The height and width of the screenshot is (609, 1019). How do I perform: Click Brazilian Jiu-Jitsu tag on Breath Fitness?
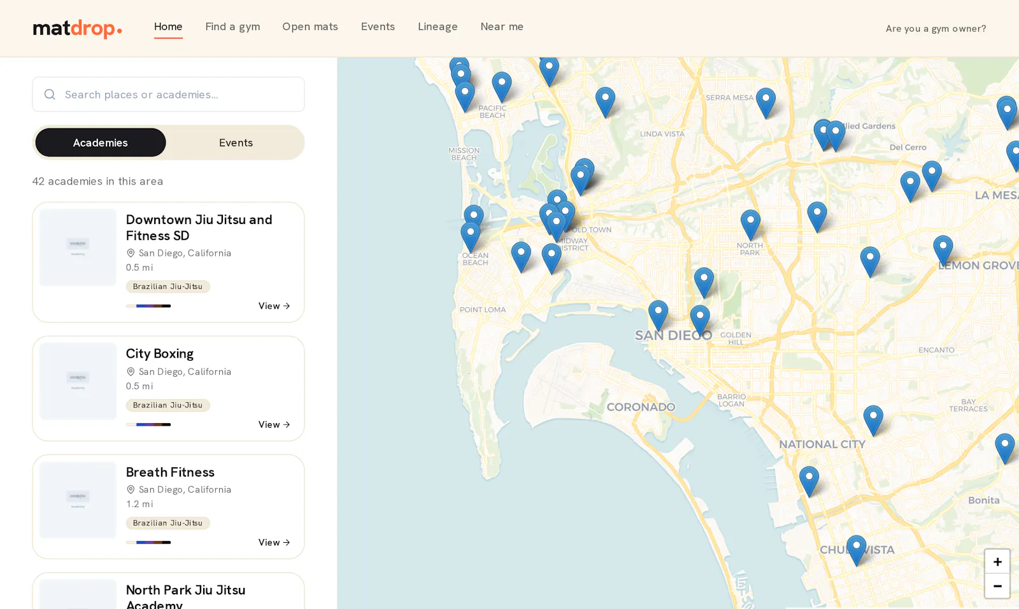click(167, 523)
